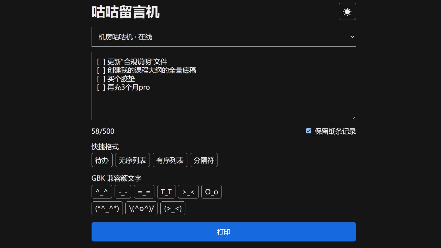Insert the 待办 quick format
Screen dimensions: 441x248
(102, 160)
